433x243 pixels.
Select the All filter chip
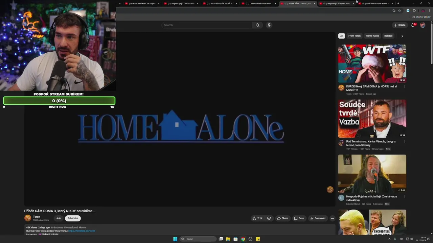[x=342, y=36]
